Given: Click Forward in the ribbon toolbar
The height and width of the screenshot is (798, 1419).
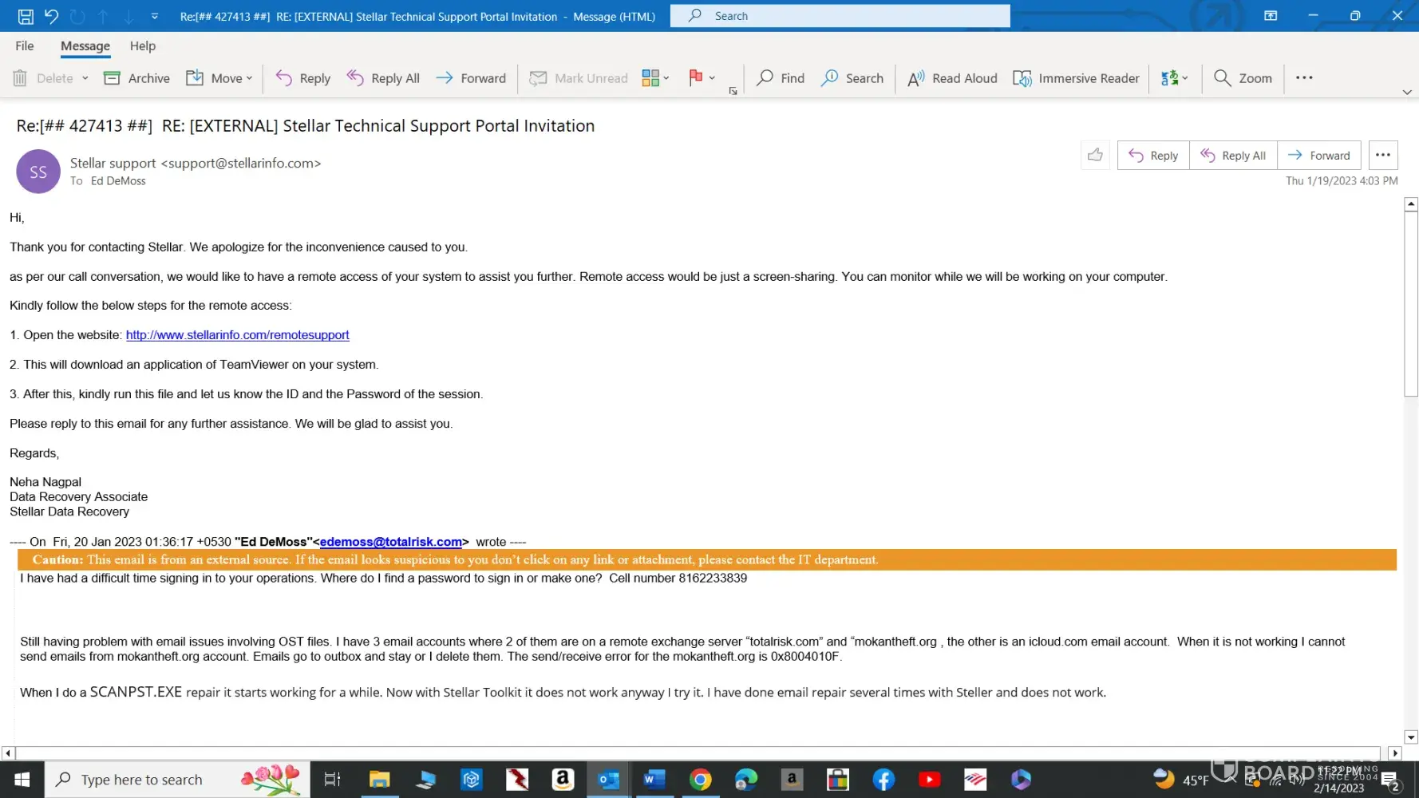Looking at the screenshot, I should point(471,78).
